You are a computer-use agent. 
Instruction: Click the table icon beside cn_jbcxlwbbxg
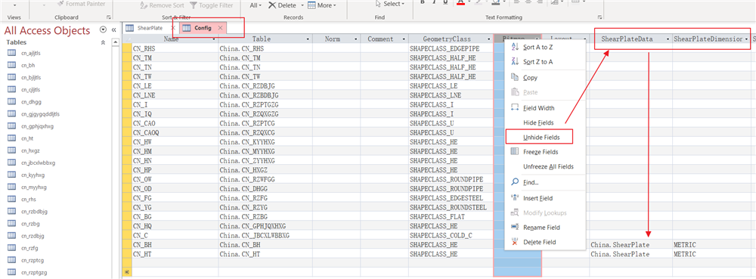12,163
